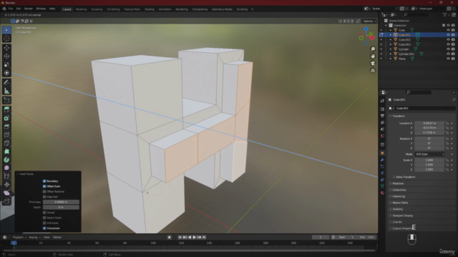The height and width of the screenshot is (257, 458).
Task: Click the viewport pan hand icon
Action: click(x=373, y=56)
